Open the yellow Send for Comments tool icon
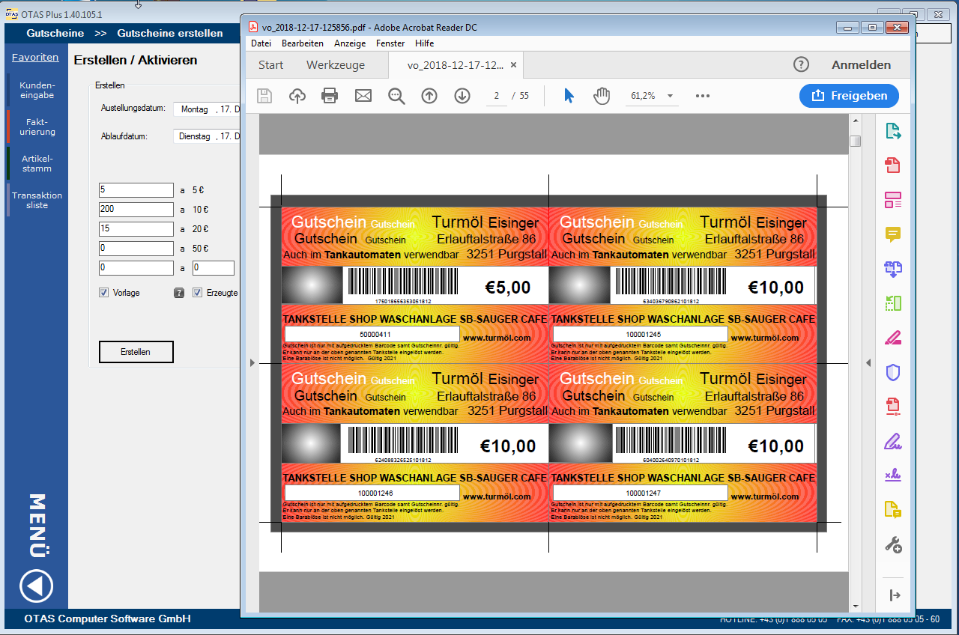The width and height of the screenshot is (959, 635). point(893,510)
